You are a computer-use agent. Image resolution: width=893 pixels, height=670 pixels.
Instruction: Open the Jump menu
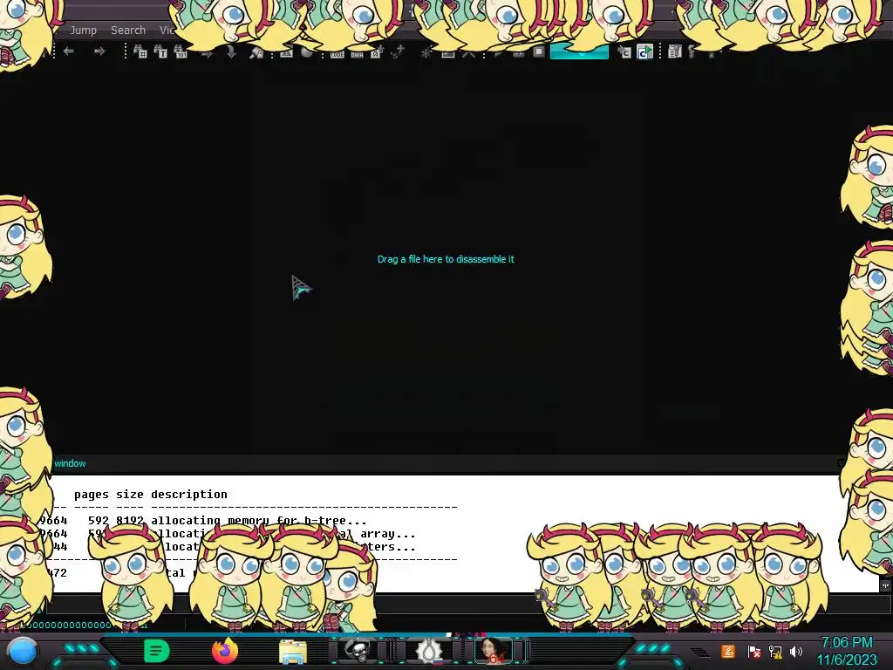tap(83, 31)
